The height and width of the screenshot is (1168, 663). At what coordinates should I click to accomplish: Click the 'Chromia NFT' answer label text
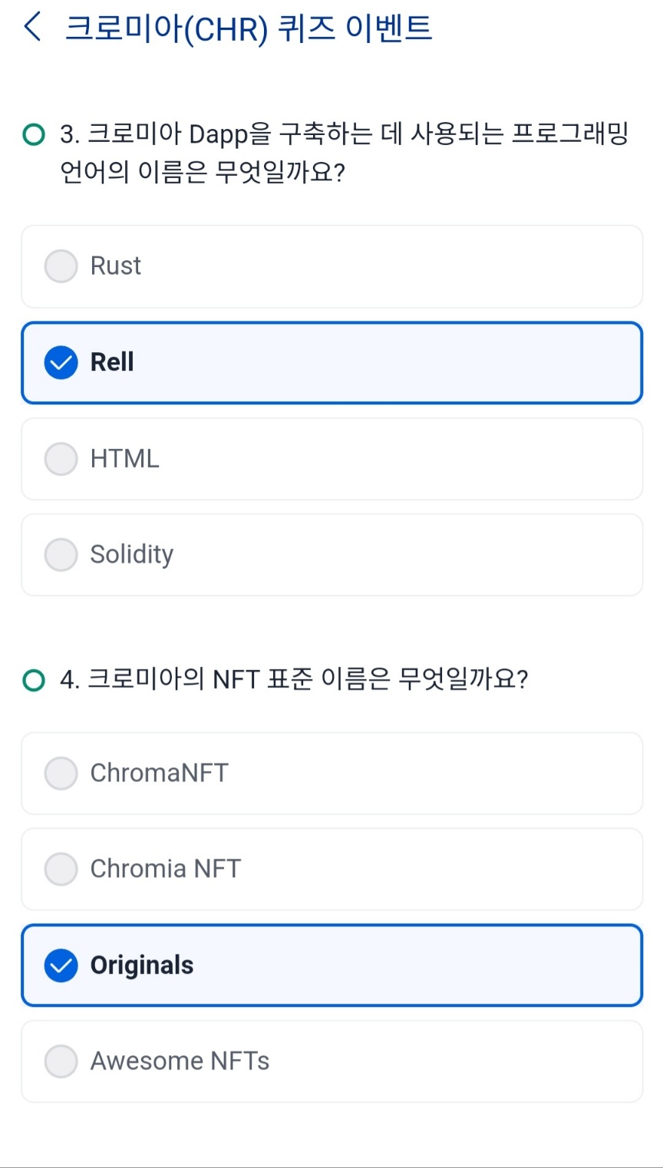(x=166, y=869)
